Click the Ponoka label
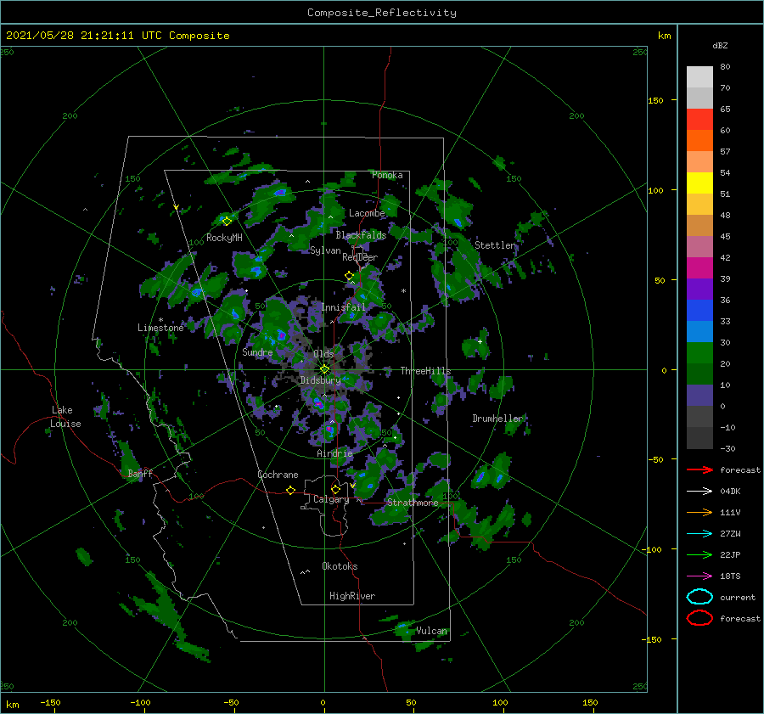764x714 pixels. point(387,175)
